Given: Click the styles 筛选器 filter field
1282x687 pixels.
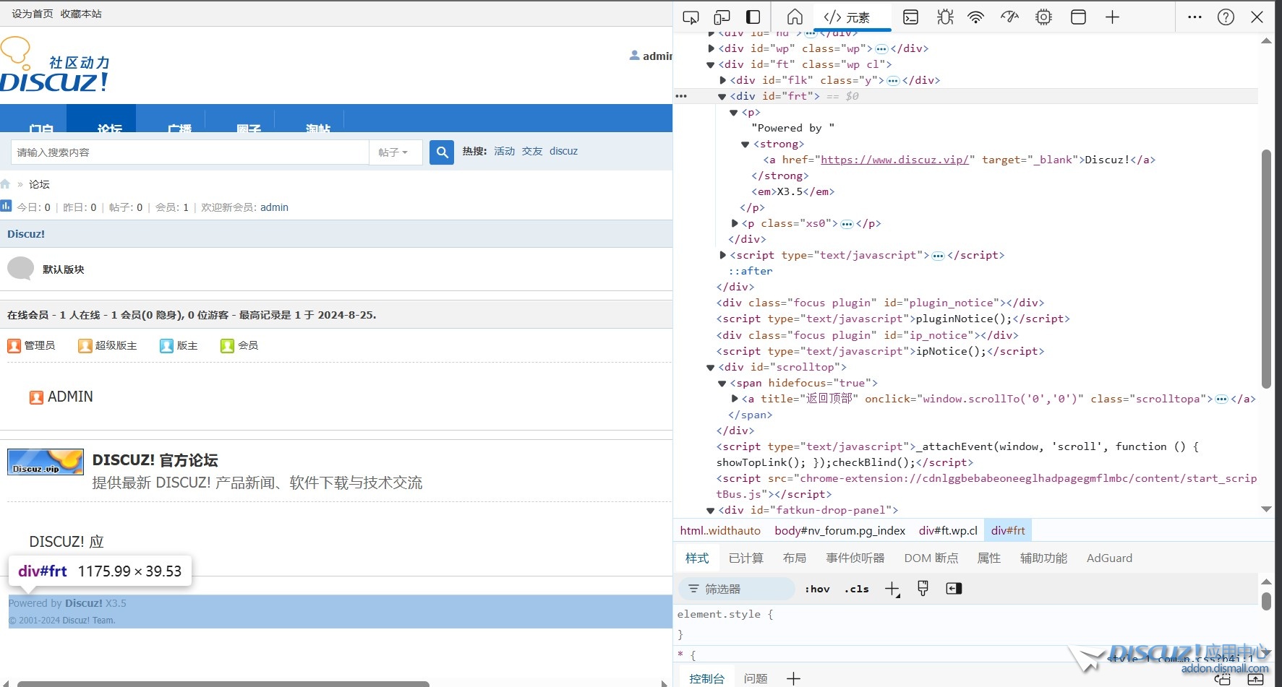Looking at the screenshot, I should click(x=737, y=589).
